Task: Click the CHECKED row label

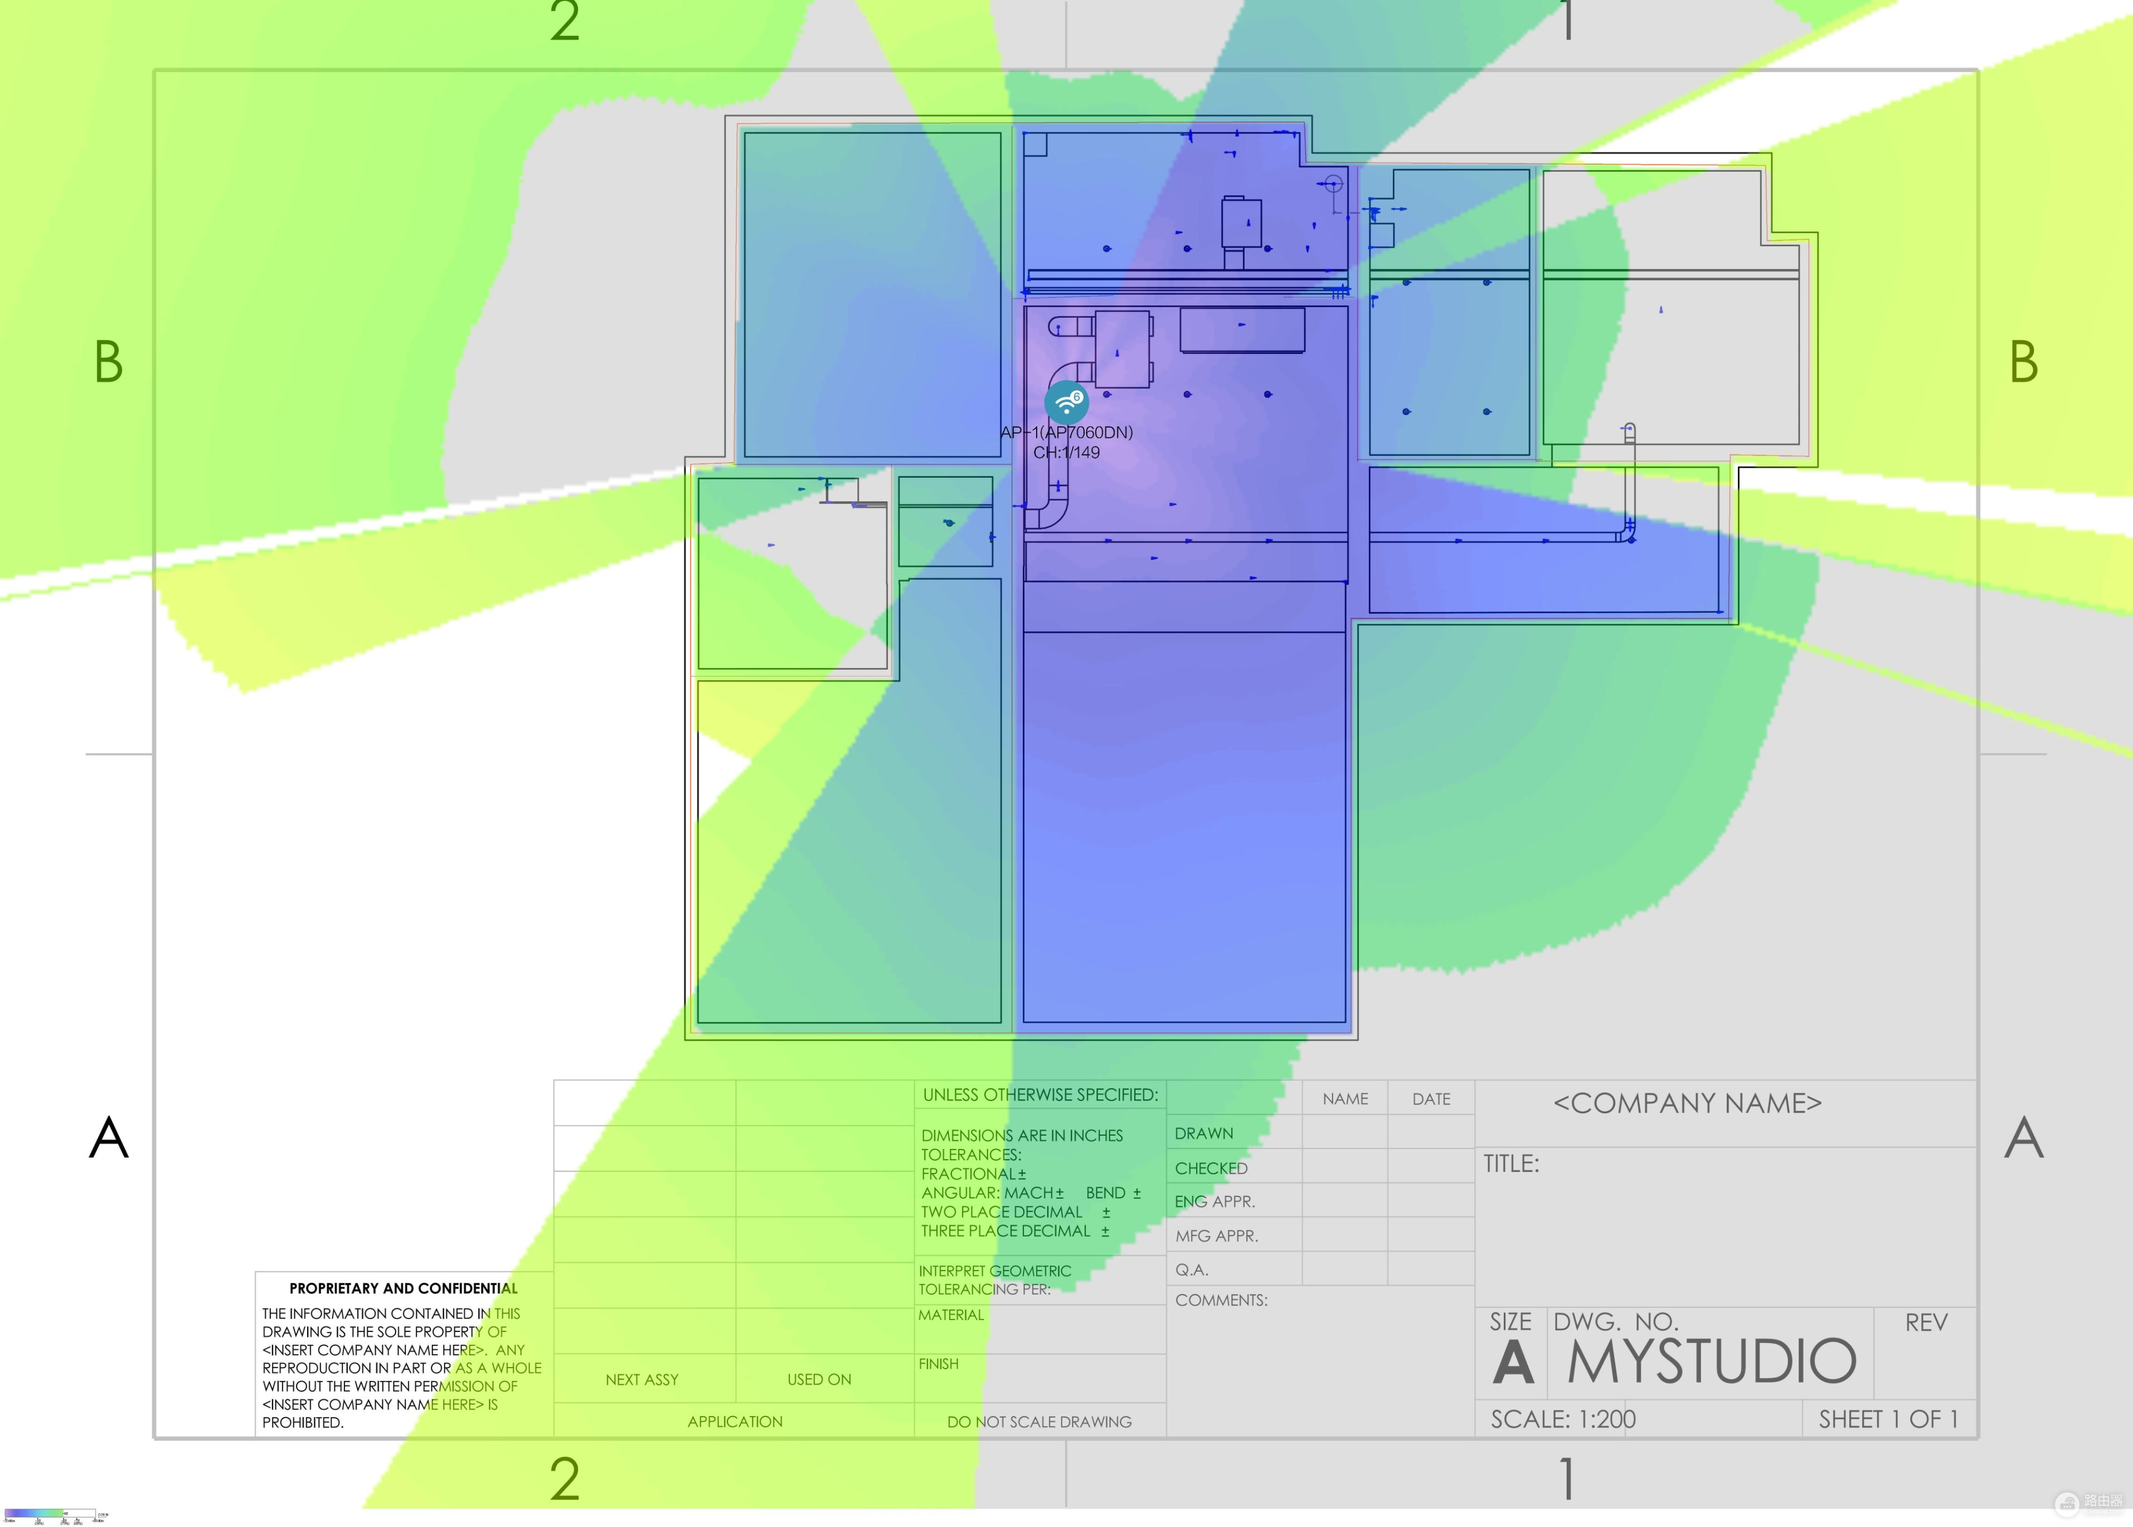Action: (1211, 1169)
